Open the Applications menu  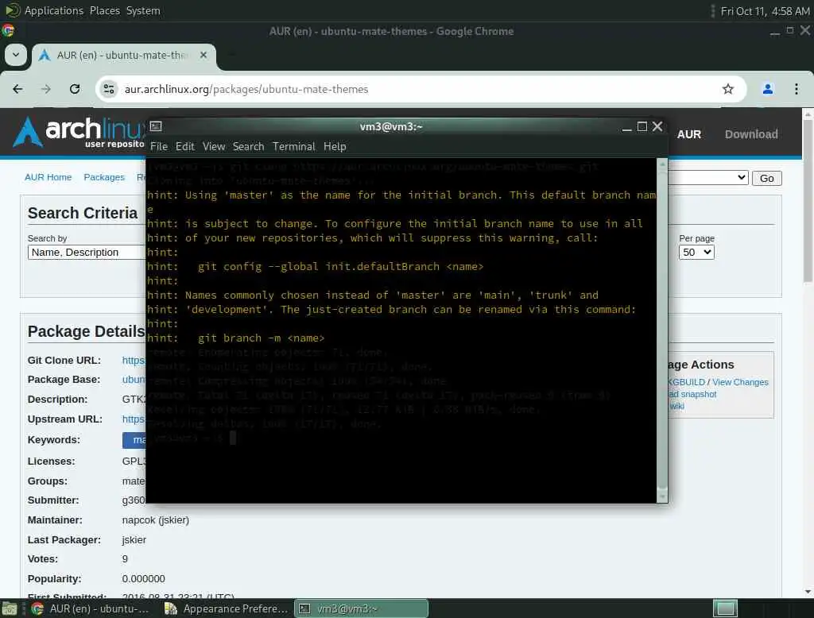(54, 10)
